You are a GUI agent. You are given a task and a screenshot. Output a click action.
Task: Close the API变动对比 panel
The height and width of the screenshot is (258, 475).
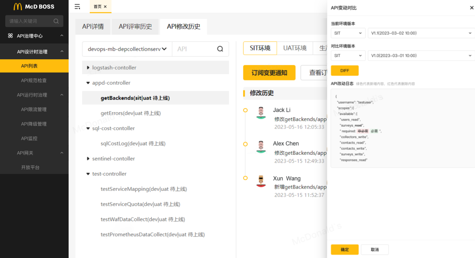(471, 8)
